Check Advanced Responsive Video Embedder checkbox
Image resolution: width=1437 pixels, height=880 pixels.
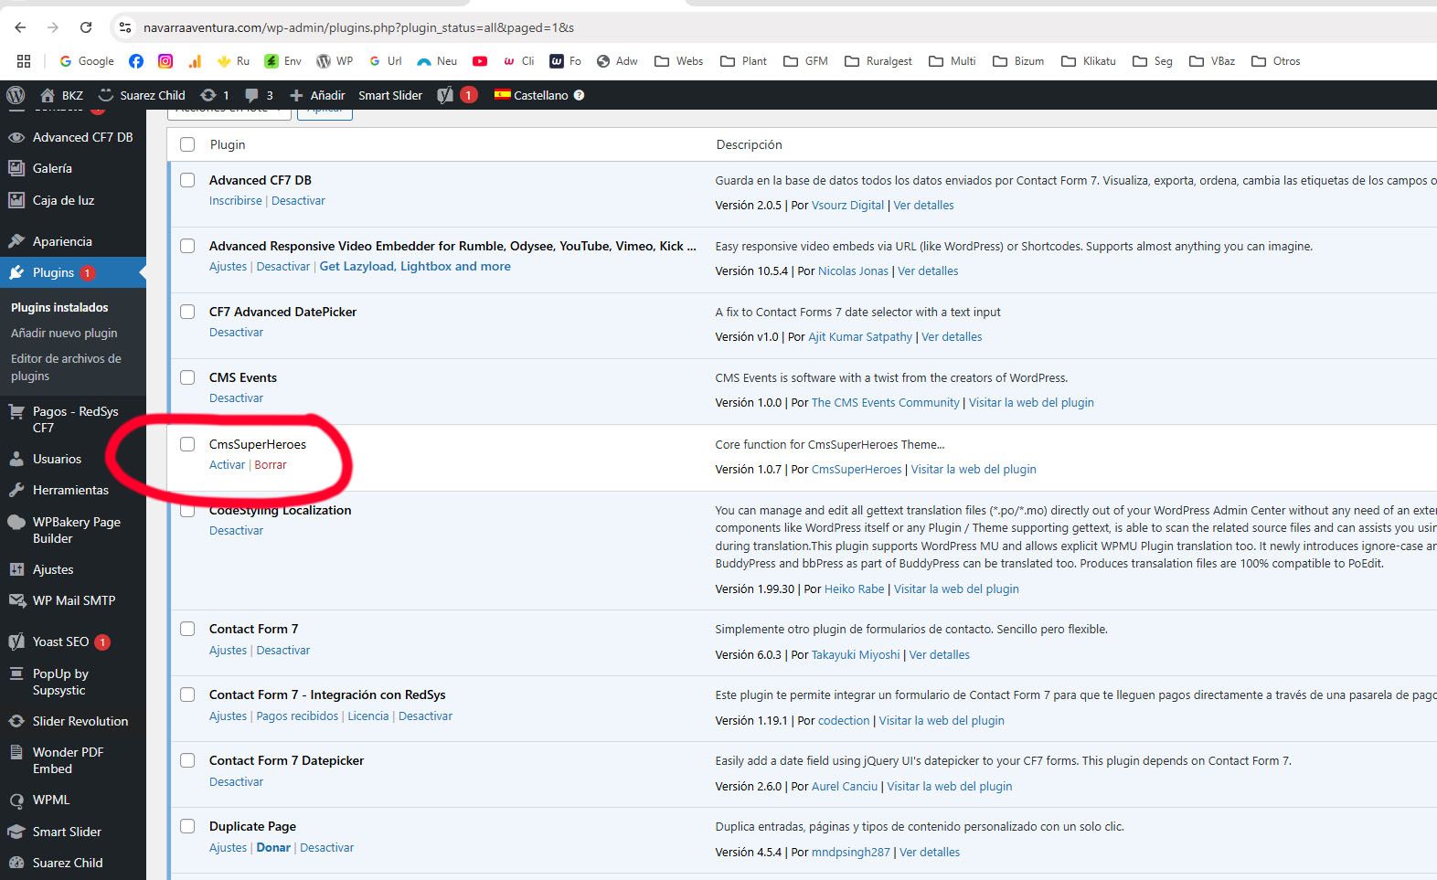pyautogui.click(x=187, y=246)
